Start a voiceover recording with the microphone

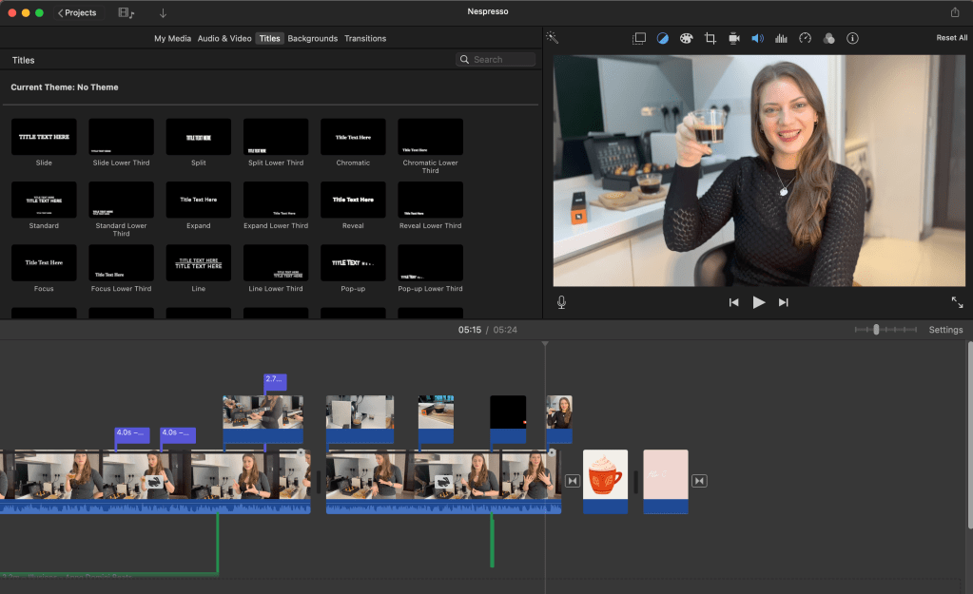coord(561,301)
